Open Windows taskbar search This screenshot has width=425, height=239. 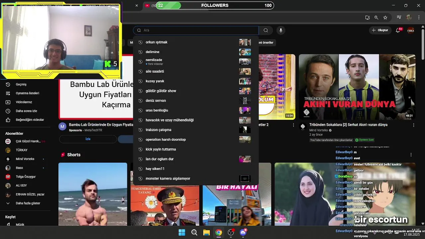(194, 232)
